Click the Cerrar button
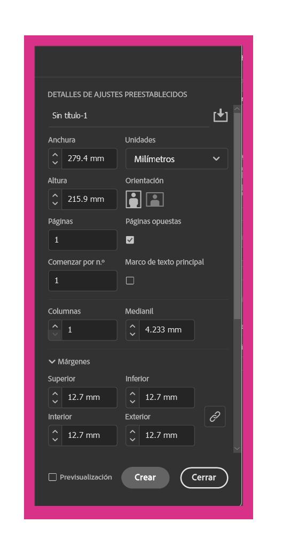 point(204,478)
